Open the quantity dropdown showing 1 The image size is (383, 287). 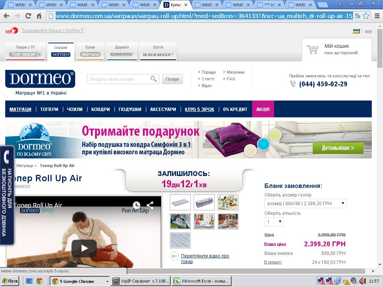coord(274,222)
